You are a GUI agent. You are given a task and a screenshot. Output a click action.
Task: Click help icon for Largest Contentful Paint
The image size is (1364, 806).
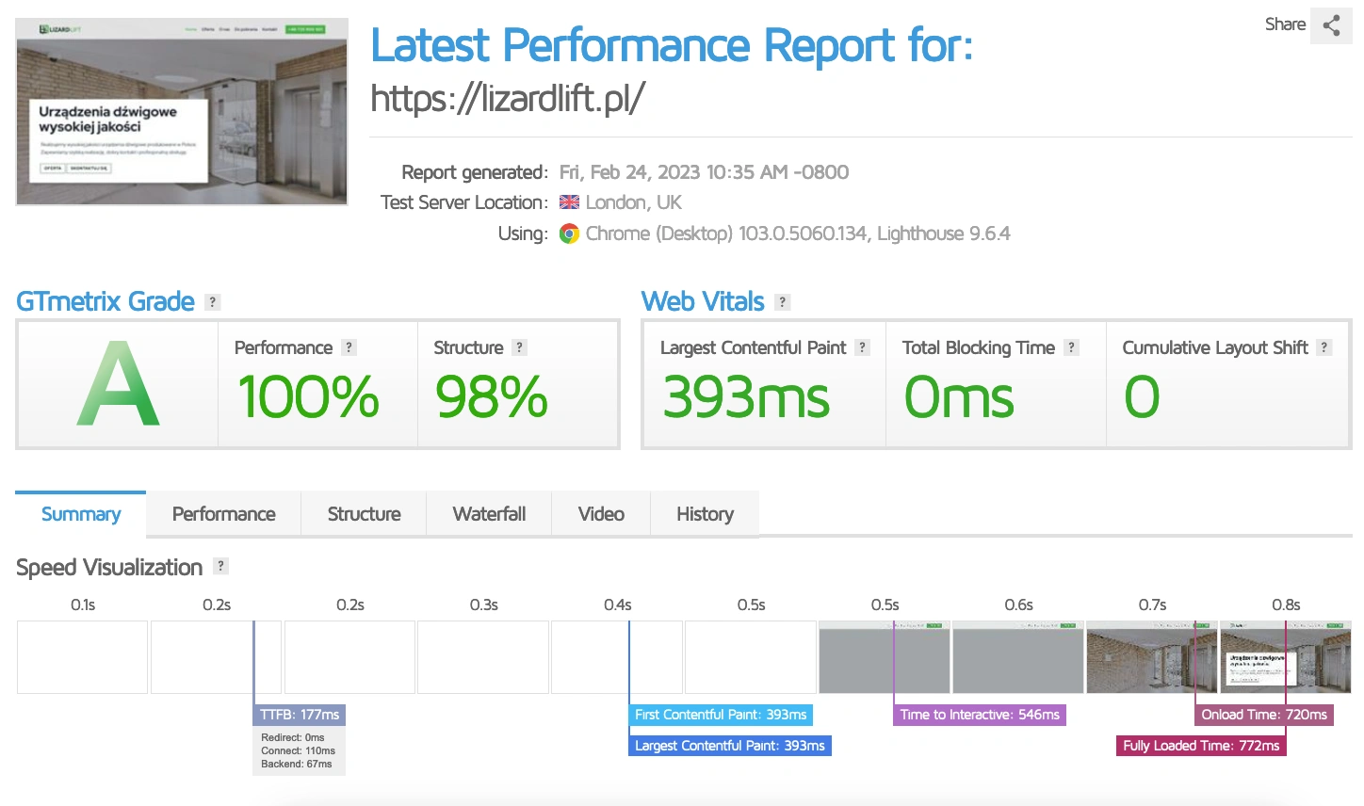click(x=862, y=347)
